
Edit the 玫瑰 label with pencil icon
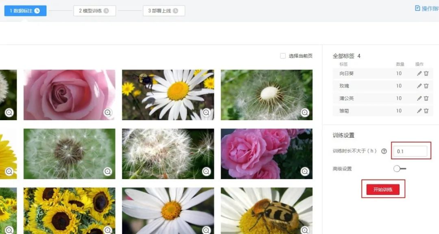click(x=419, y=86)
